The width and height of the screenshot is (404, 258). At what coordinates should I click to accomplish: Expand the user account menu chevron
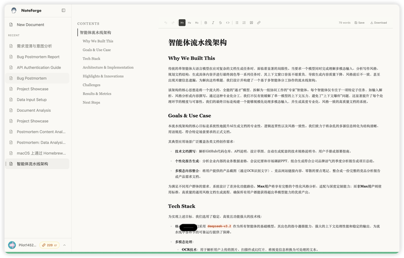pyautogui.click(x=65, y=245)
